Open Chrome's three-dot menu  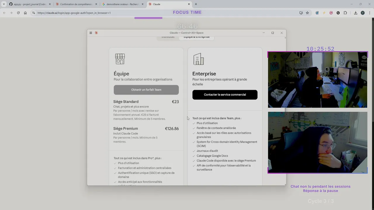(x=370, y=13)
